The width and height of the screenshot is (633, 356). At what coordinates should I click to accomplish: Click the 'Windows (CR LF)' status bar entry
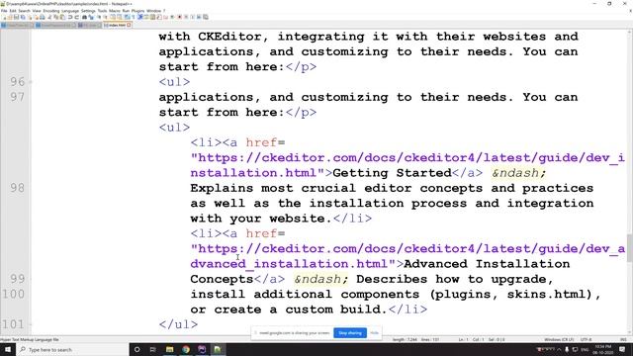coord(559,340)
